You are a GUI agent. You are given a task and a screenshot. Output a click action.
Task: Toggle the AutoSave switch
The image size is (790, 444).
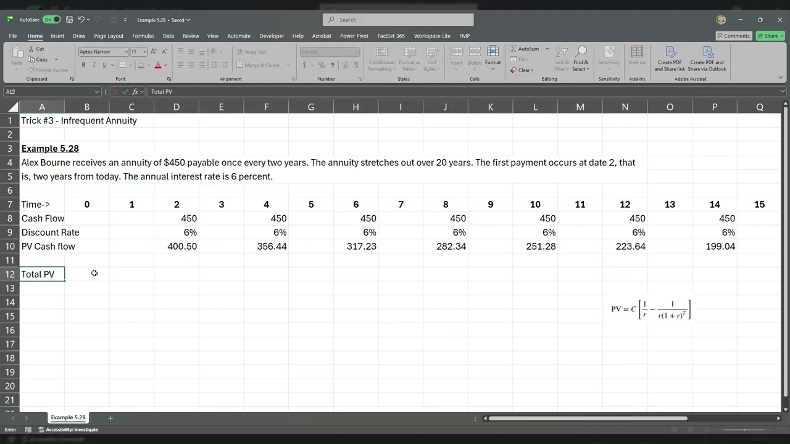coord(51,20)
